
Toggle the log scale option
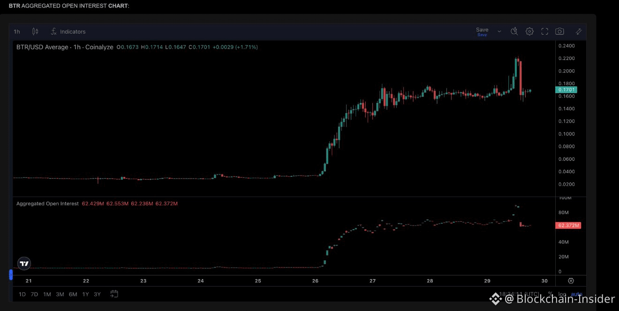562,294
